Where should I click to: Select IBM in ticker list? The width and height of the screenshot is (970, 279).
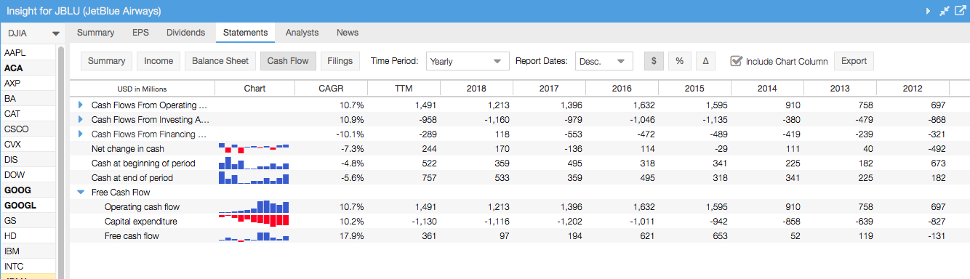point(28,251)
